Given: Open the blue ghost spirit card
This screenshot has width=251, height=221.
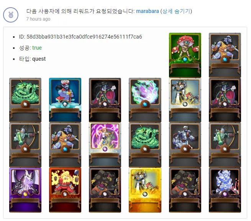Looking at the screenshot, I should click(225, 190).
